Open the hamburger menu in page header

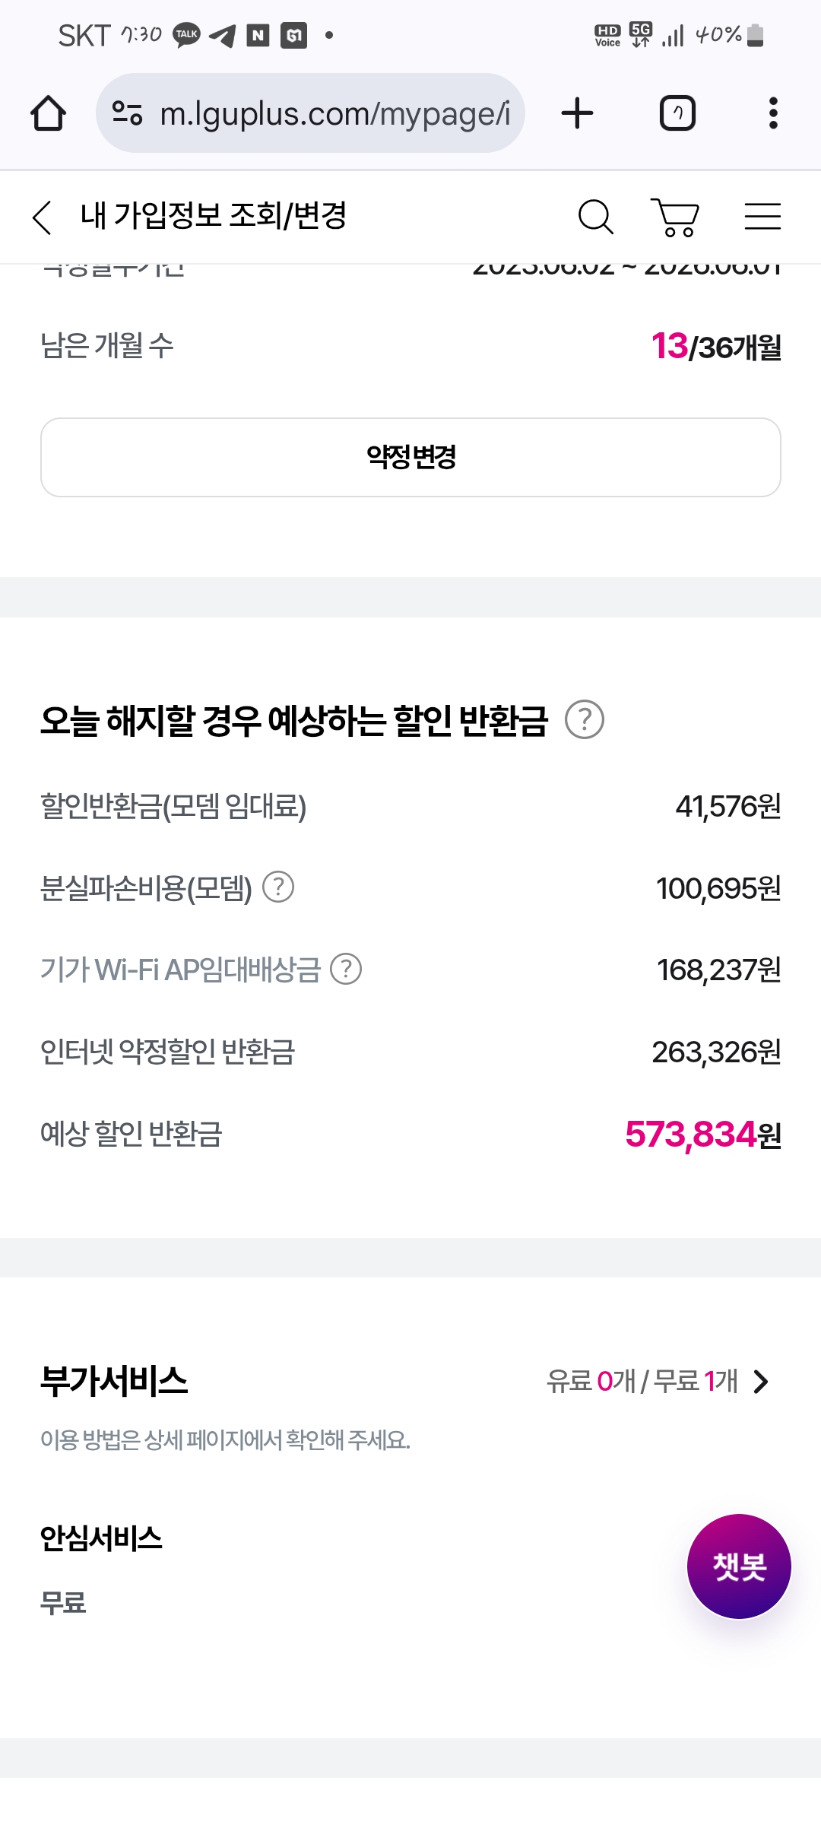[x=762, y=217]
